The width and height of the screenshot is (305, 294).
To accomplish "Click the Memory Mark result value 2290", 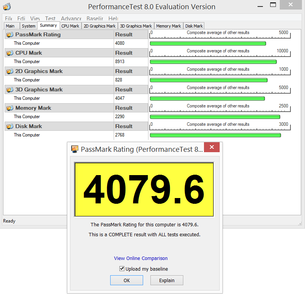I will coord(120,117).
